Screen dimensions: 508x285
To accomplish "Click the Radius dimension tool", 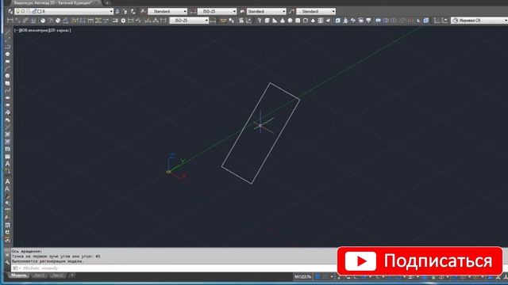I will 42,21.
